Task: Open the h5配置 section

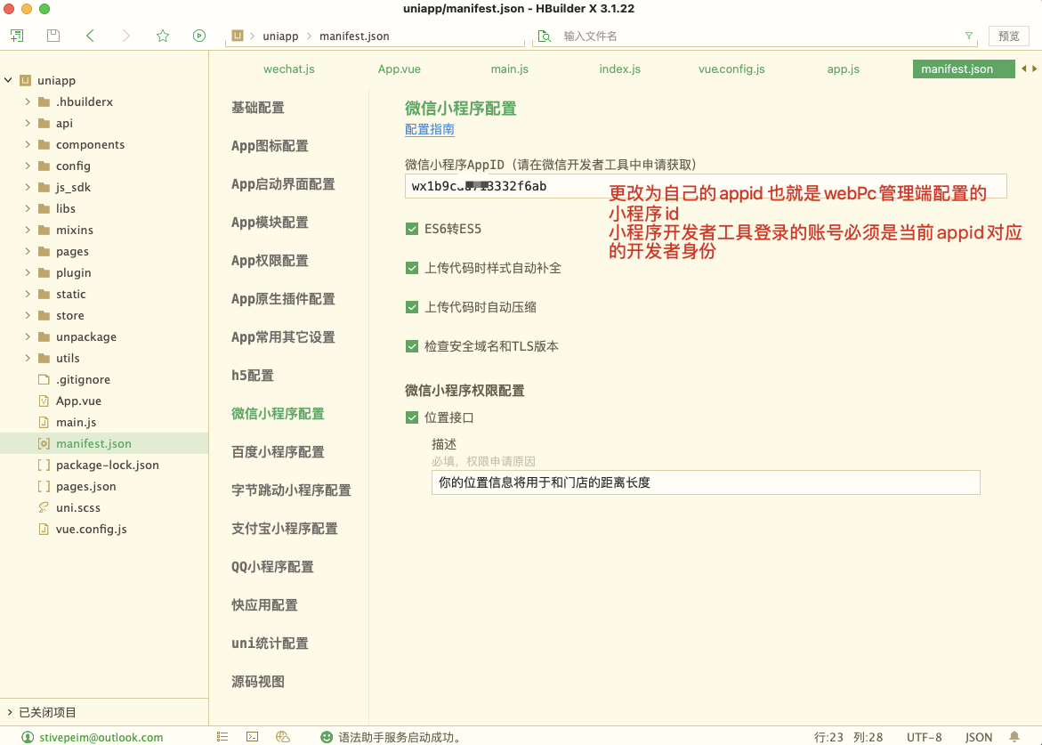Action: (253, 376)
